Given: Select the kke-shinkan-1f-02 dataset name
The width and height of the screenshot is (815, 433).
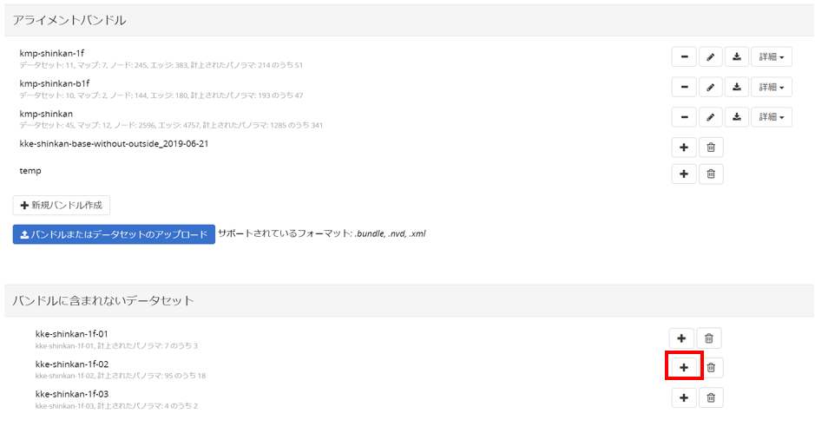Looking at the screenshot, I should (72, 364).
